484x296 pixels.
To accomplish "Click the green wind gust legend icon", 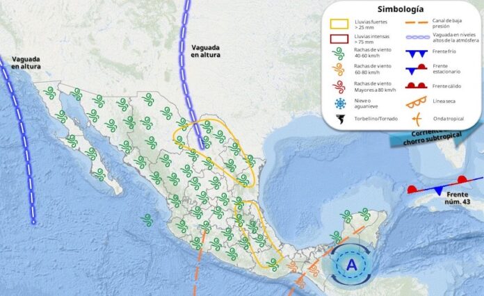I will pyautogui.click(x=340, y=54).
